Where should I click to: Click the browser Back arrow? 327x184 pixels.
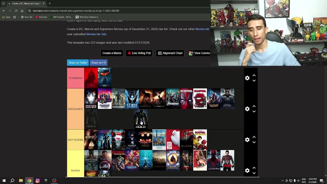click(4, 11)
